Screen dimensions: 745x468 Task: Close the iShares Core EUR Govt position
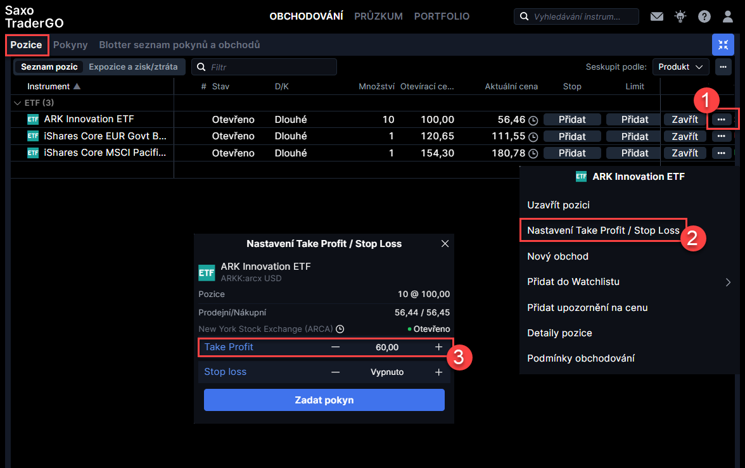click(685, 137)
